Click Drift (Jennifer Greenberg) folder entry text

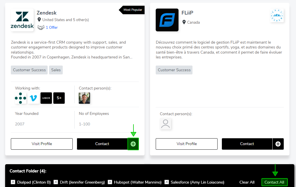pyautogui.click(x=82, y=182)
